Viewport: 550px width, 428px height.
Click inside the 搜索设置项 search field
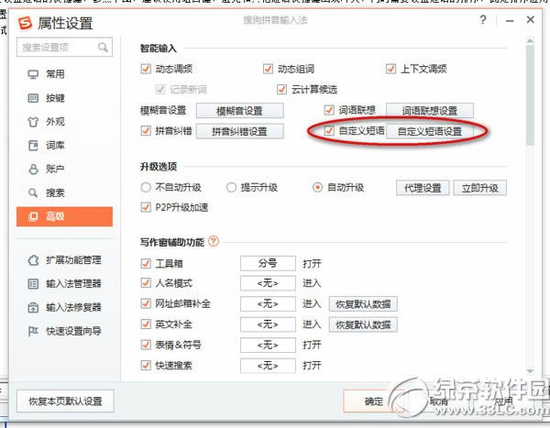tap(64, 47)
